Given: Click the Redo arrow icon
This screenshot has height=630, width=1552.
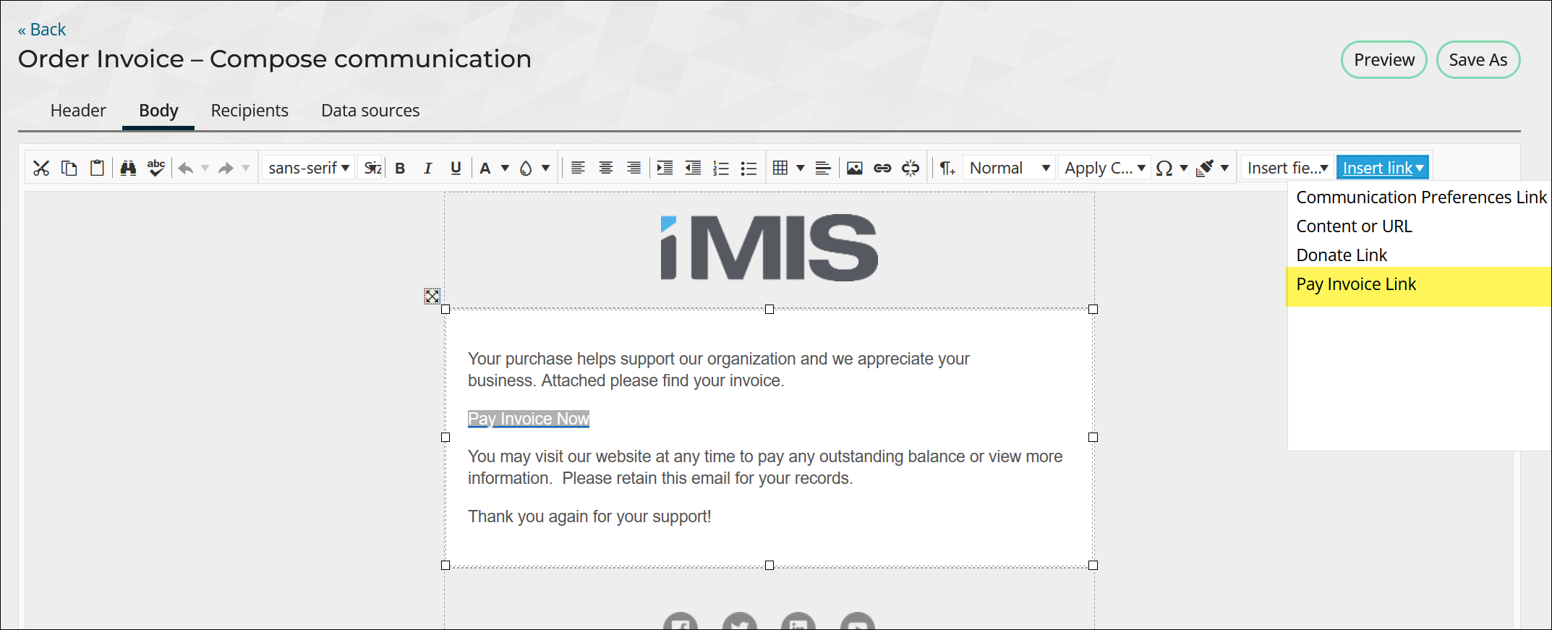Looking at the screenshot, I should point(226,169).
